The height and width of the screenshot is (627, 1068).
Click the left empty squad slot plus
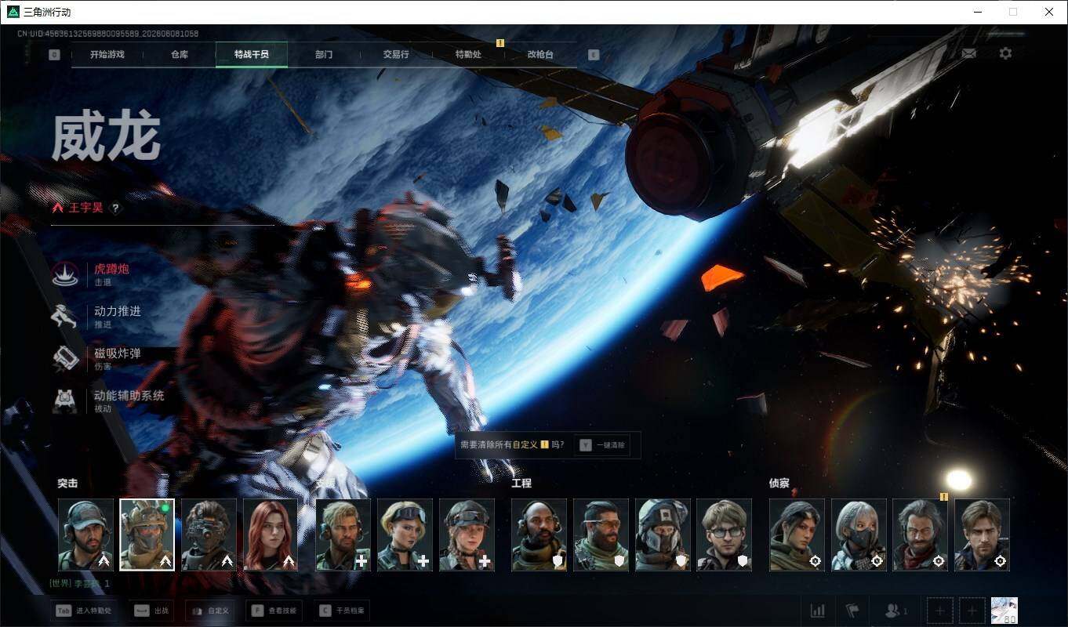tap(940, 611)
